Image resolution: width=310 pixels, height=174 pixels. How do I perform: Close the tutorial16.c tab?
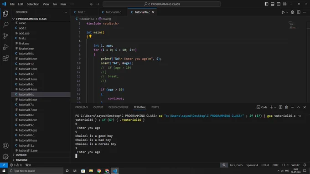153,12
